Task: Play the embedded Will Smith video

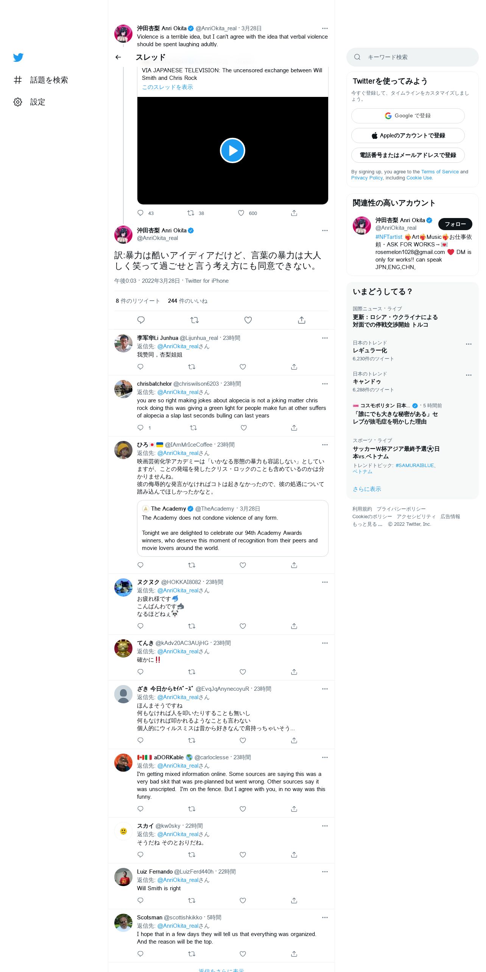Action: (x=232, y=150)
